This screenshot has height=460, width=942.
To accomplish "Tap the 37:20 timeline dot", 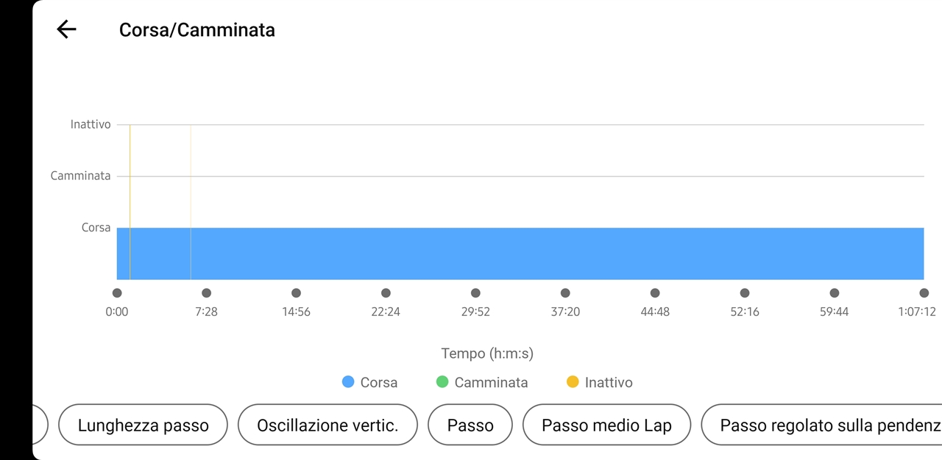I will pyautogui.click(x=565, y=293).
